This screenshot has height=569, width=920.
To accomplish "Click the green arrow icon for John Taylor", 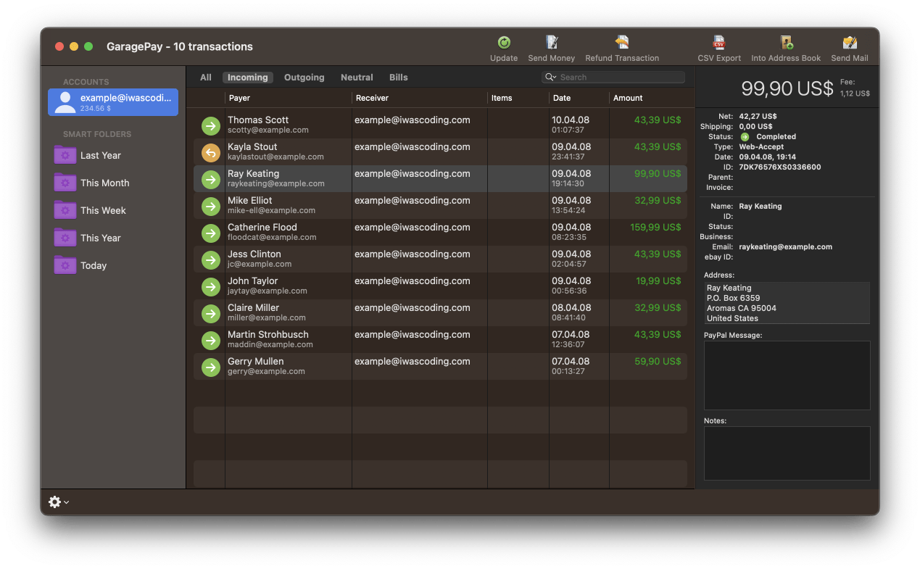I will [211, 287].
